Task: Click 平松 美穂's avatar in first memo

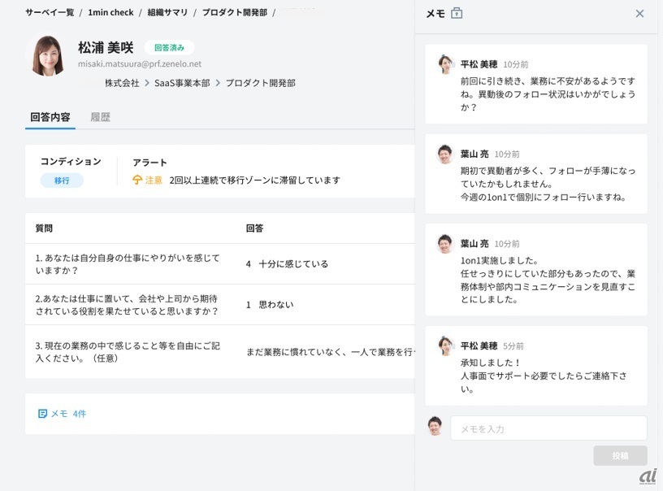Action: click(x=445, y=64)
